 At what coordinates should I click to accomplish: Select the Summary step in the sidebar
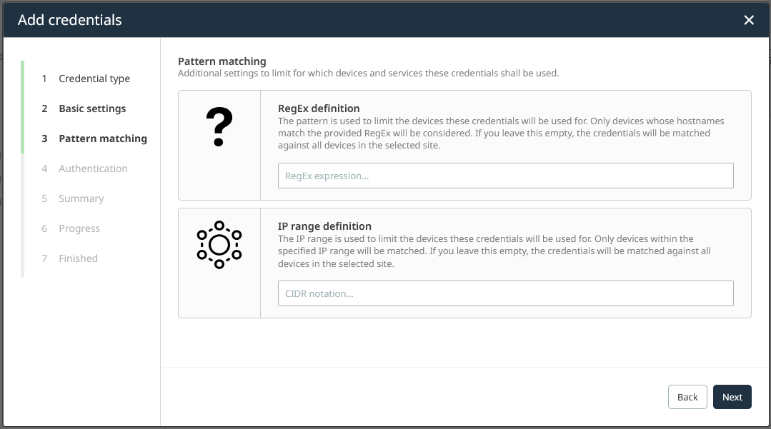click(x=81, y=198)
